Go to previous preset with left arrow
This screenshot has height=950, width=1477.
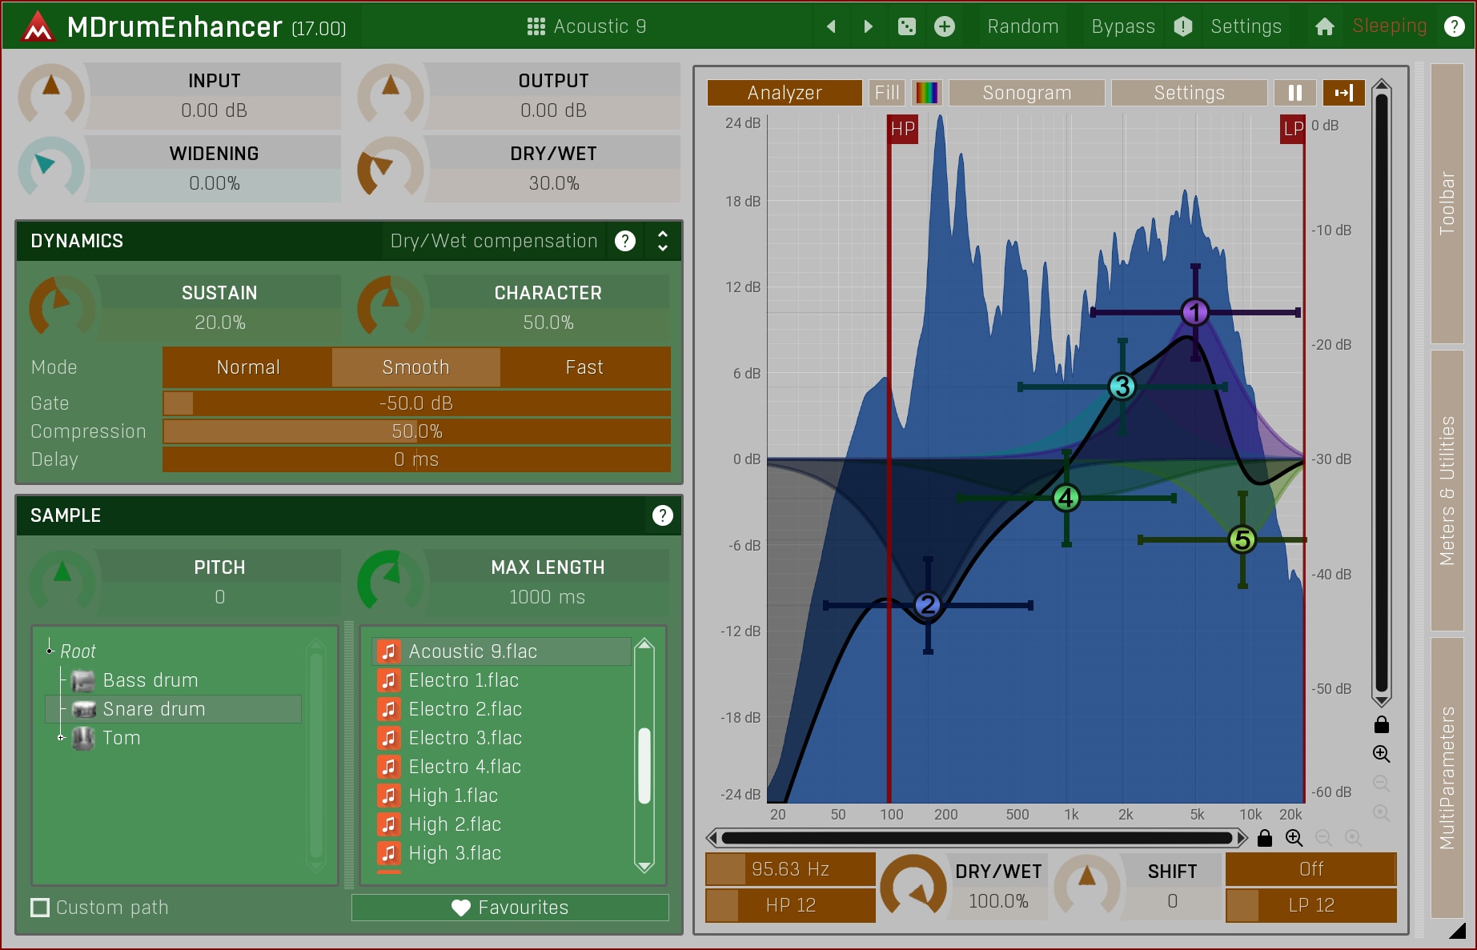coord(831,26)
